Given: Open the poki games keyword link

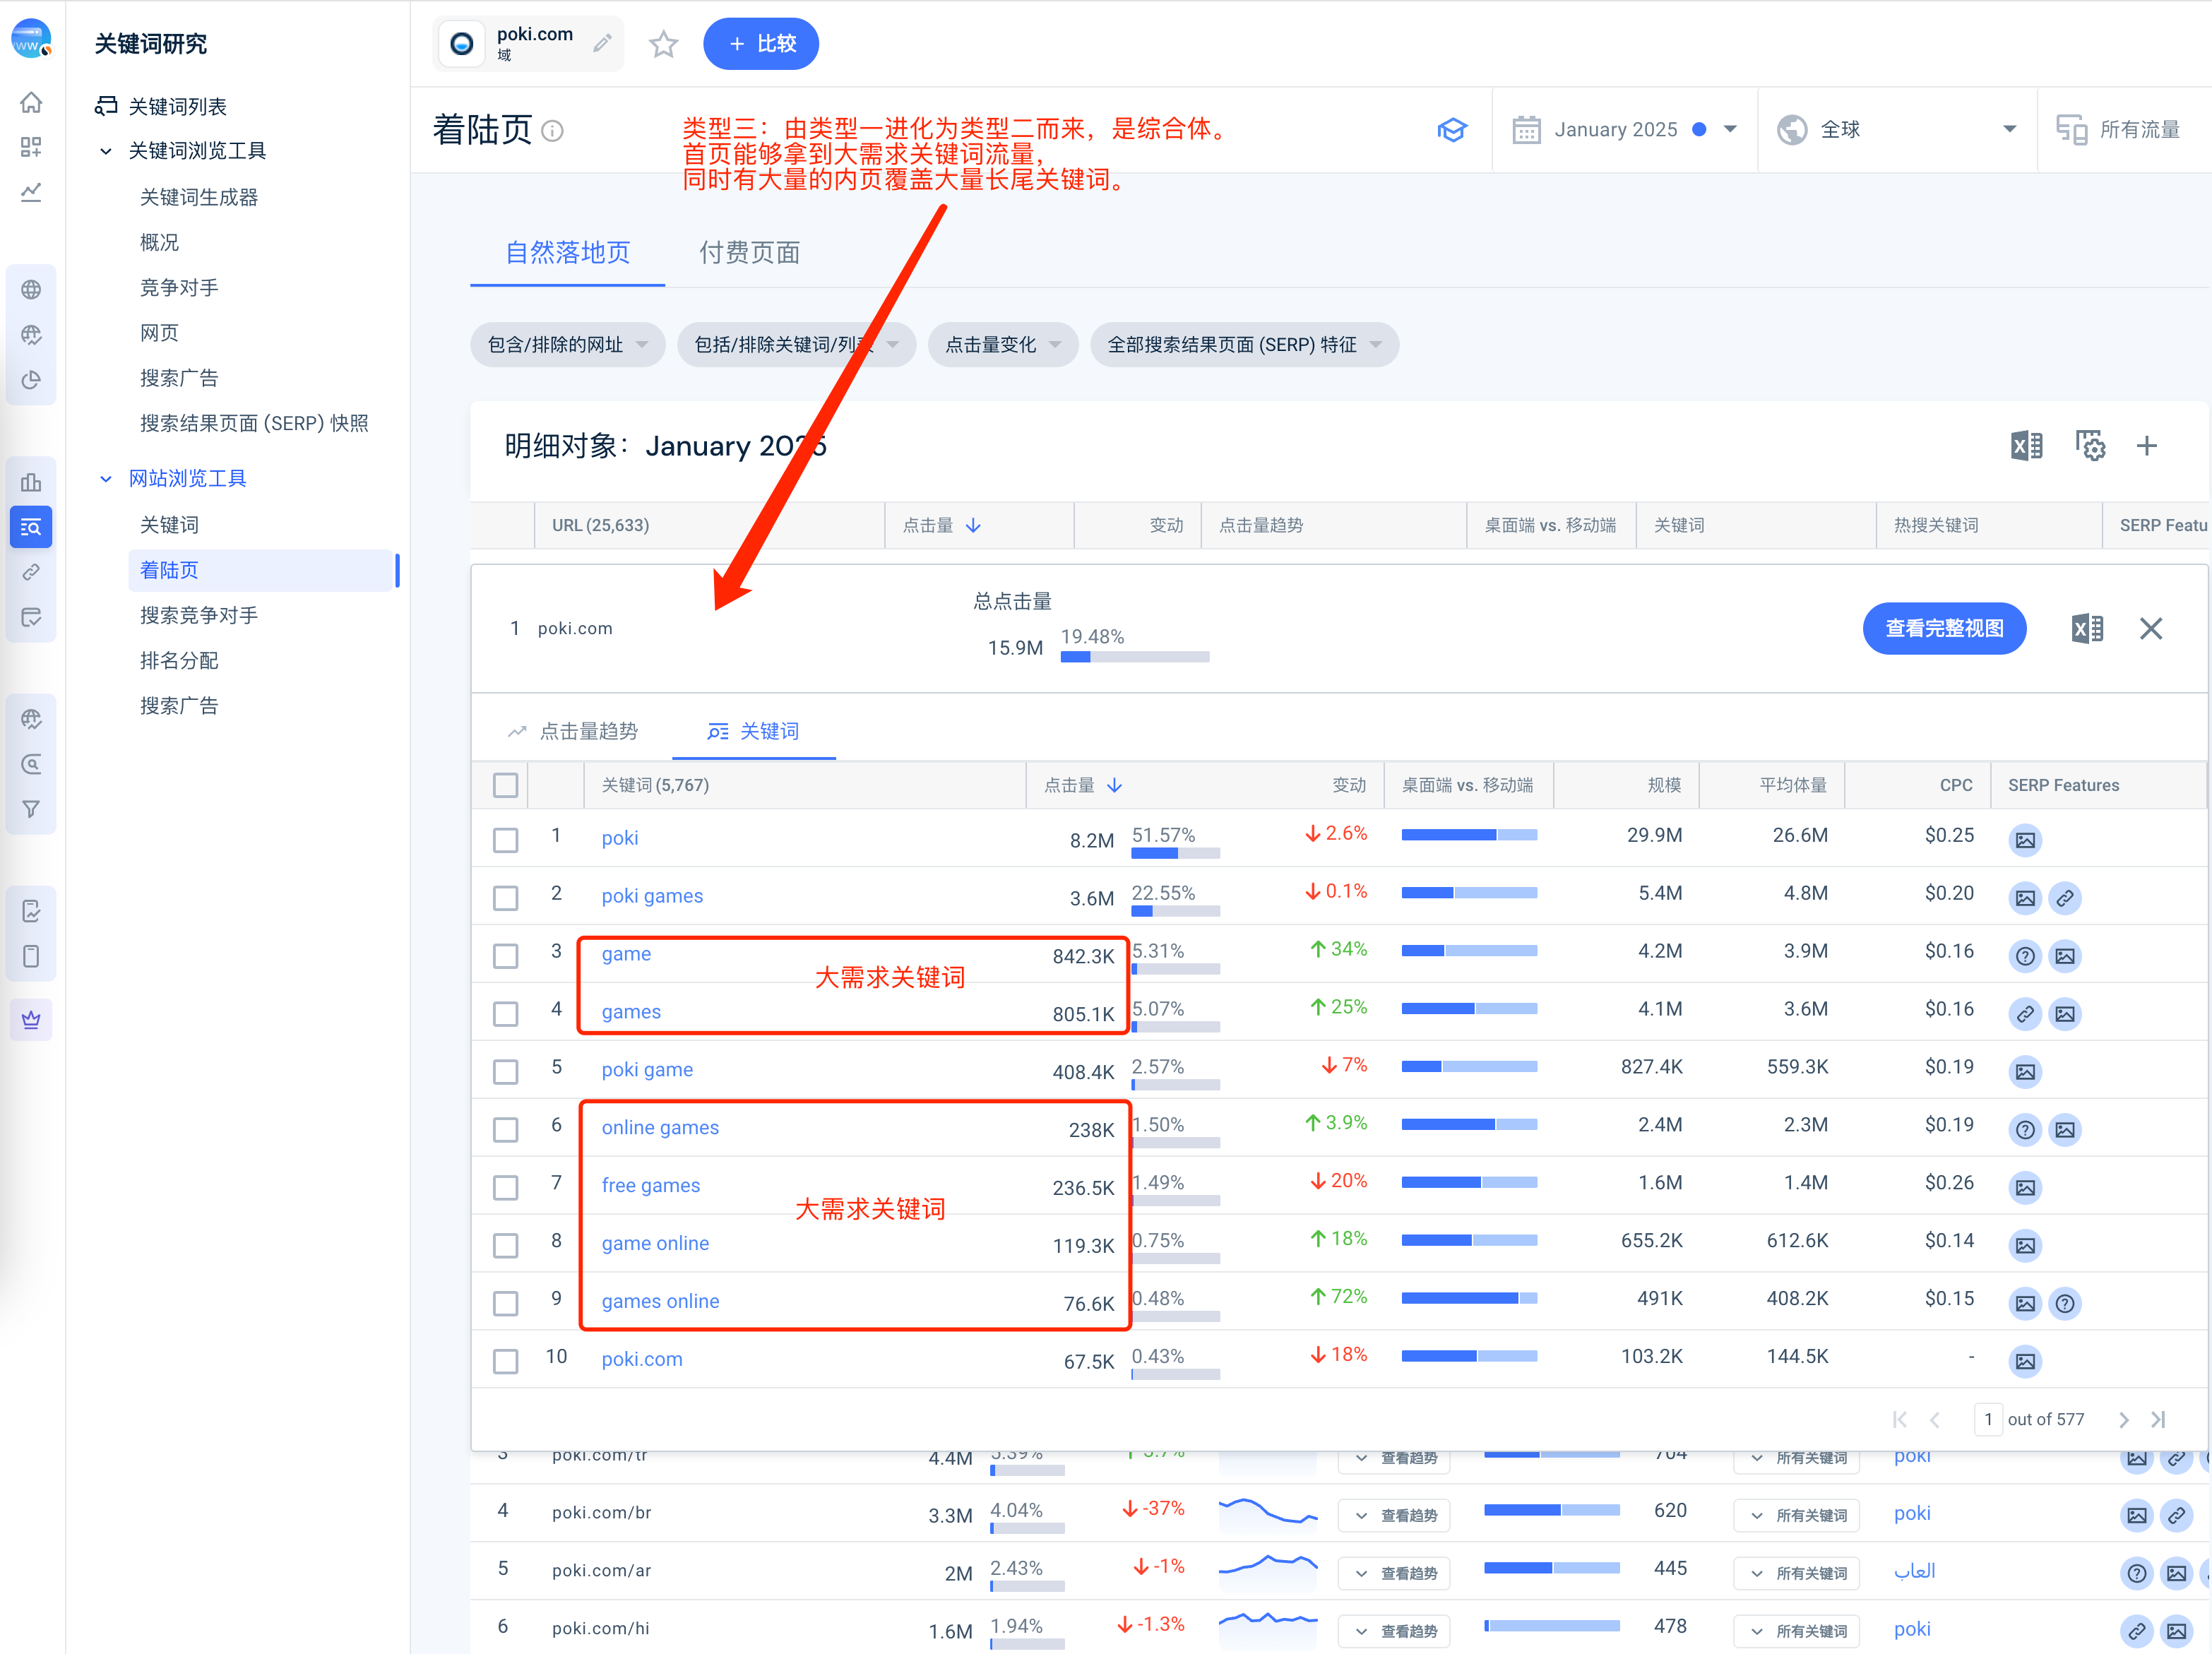Looking at the screenshot, I should (652, 896).
